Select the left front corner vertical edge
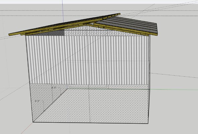This screenshot has height=134, width=198. (x=29, y=79)
